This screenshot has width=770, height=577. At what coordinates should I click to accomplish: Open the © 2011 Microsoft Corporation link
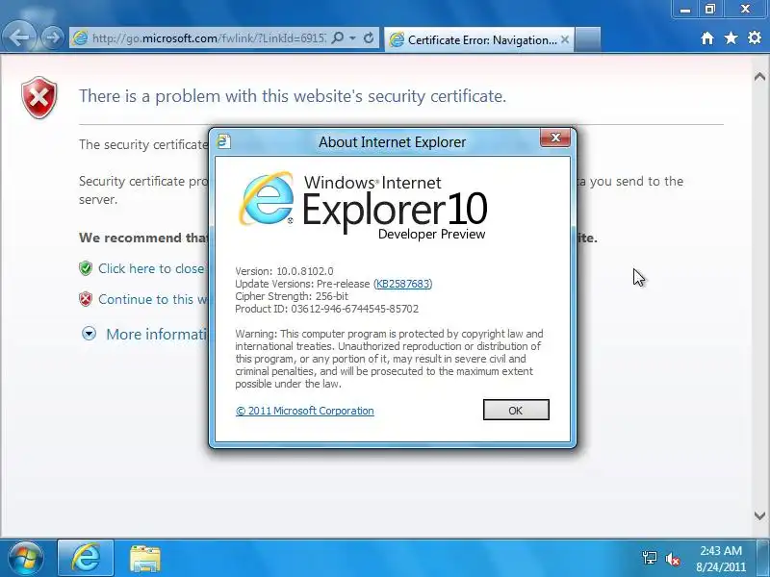coord(304,411)
